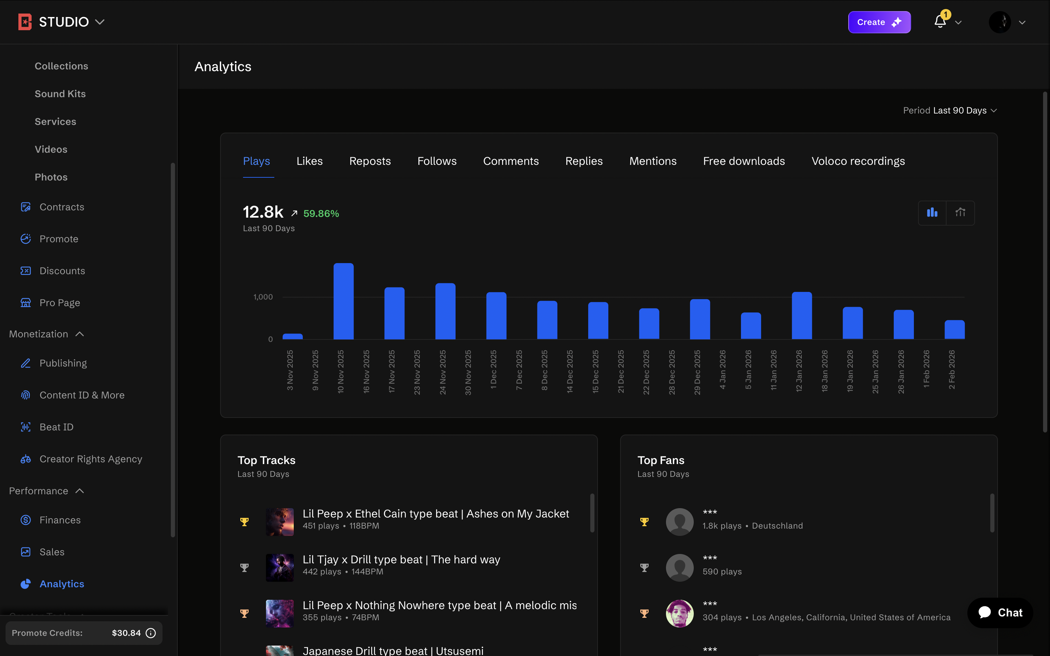Open the Free downloads tab

click(744, 161)
